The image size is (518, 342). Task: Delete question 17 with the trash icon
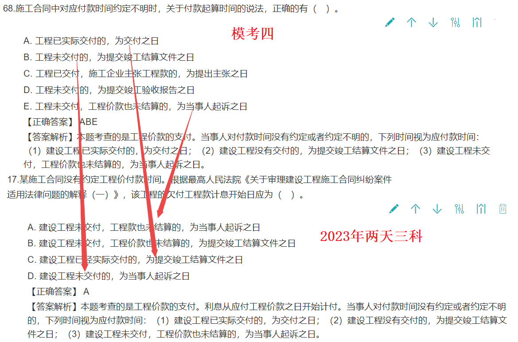coord(502,209)
